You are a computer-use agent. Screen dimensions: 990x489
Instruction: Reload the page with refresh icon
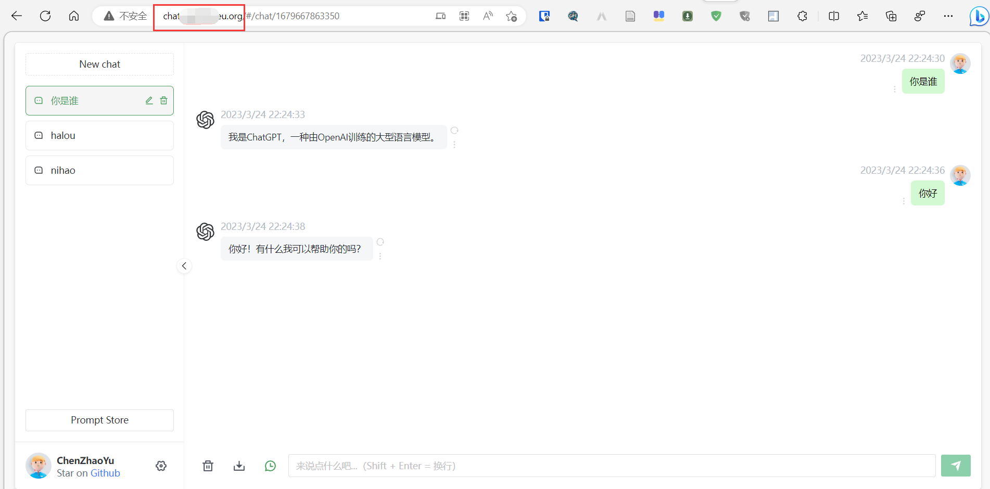pos(45,16)
